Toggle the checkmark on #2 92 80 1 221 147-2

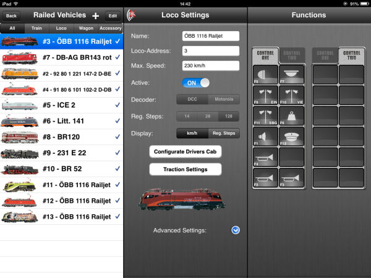(117, 74)
